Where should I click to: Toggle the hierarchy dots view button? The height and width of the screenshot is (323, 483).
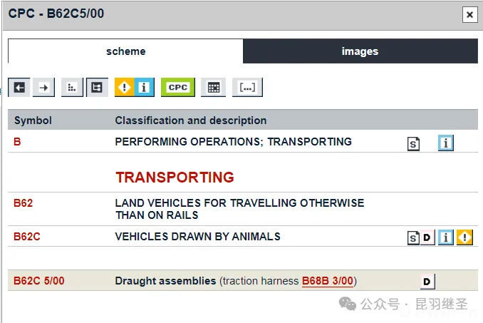point(72,88)
